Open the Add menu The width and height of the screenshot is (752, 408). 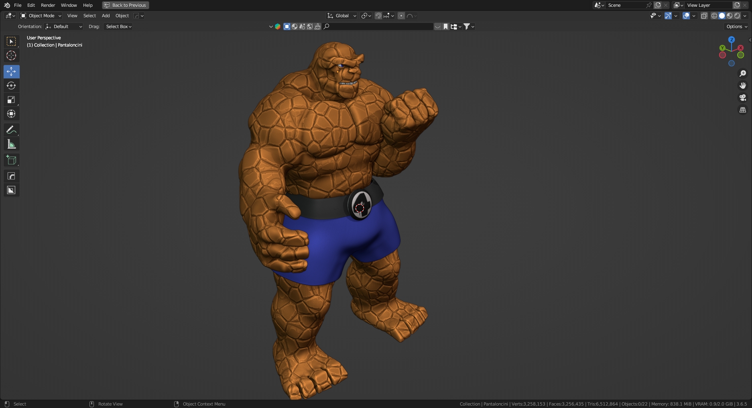tap(106, 16)
